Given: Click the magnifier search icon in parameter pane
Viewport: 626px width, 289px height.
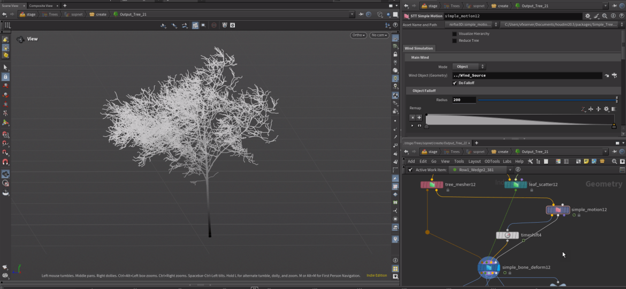Looking at the screenshot, I should click(605, 16).
